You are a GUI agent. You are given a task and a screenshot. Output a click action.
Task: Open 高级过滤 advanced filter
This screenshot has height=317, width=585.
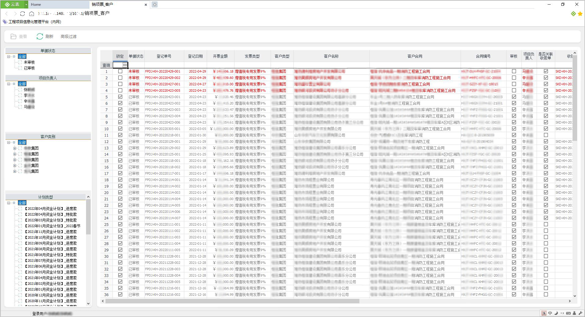click(x=68, y=36)
